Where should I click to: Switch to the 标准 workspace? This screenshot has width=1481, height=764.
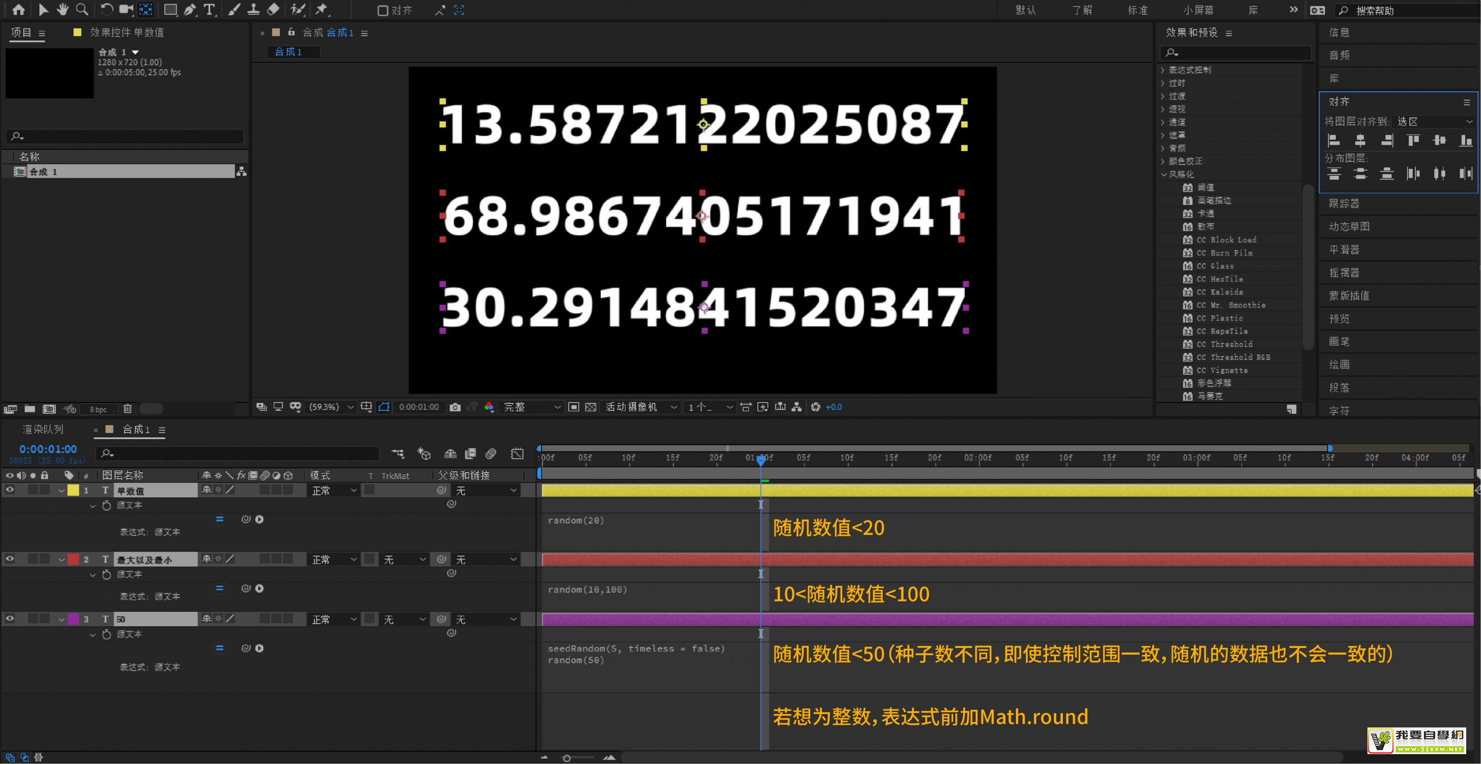1137,10
